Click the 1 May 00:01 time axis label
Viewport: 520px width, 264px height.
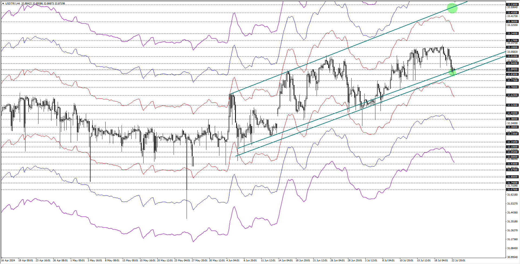(78, 260)
